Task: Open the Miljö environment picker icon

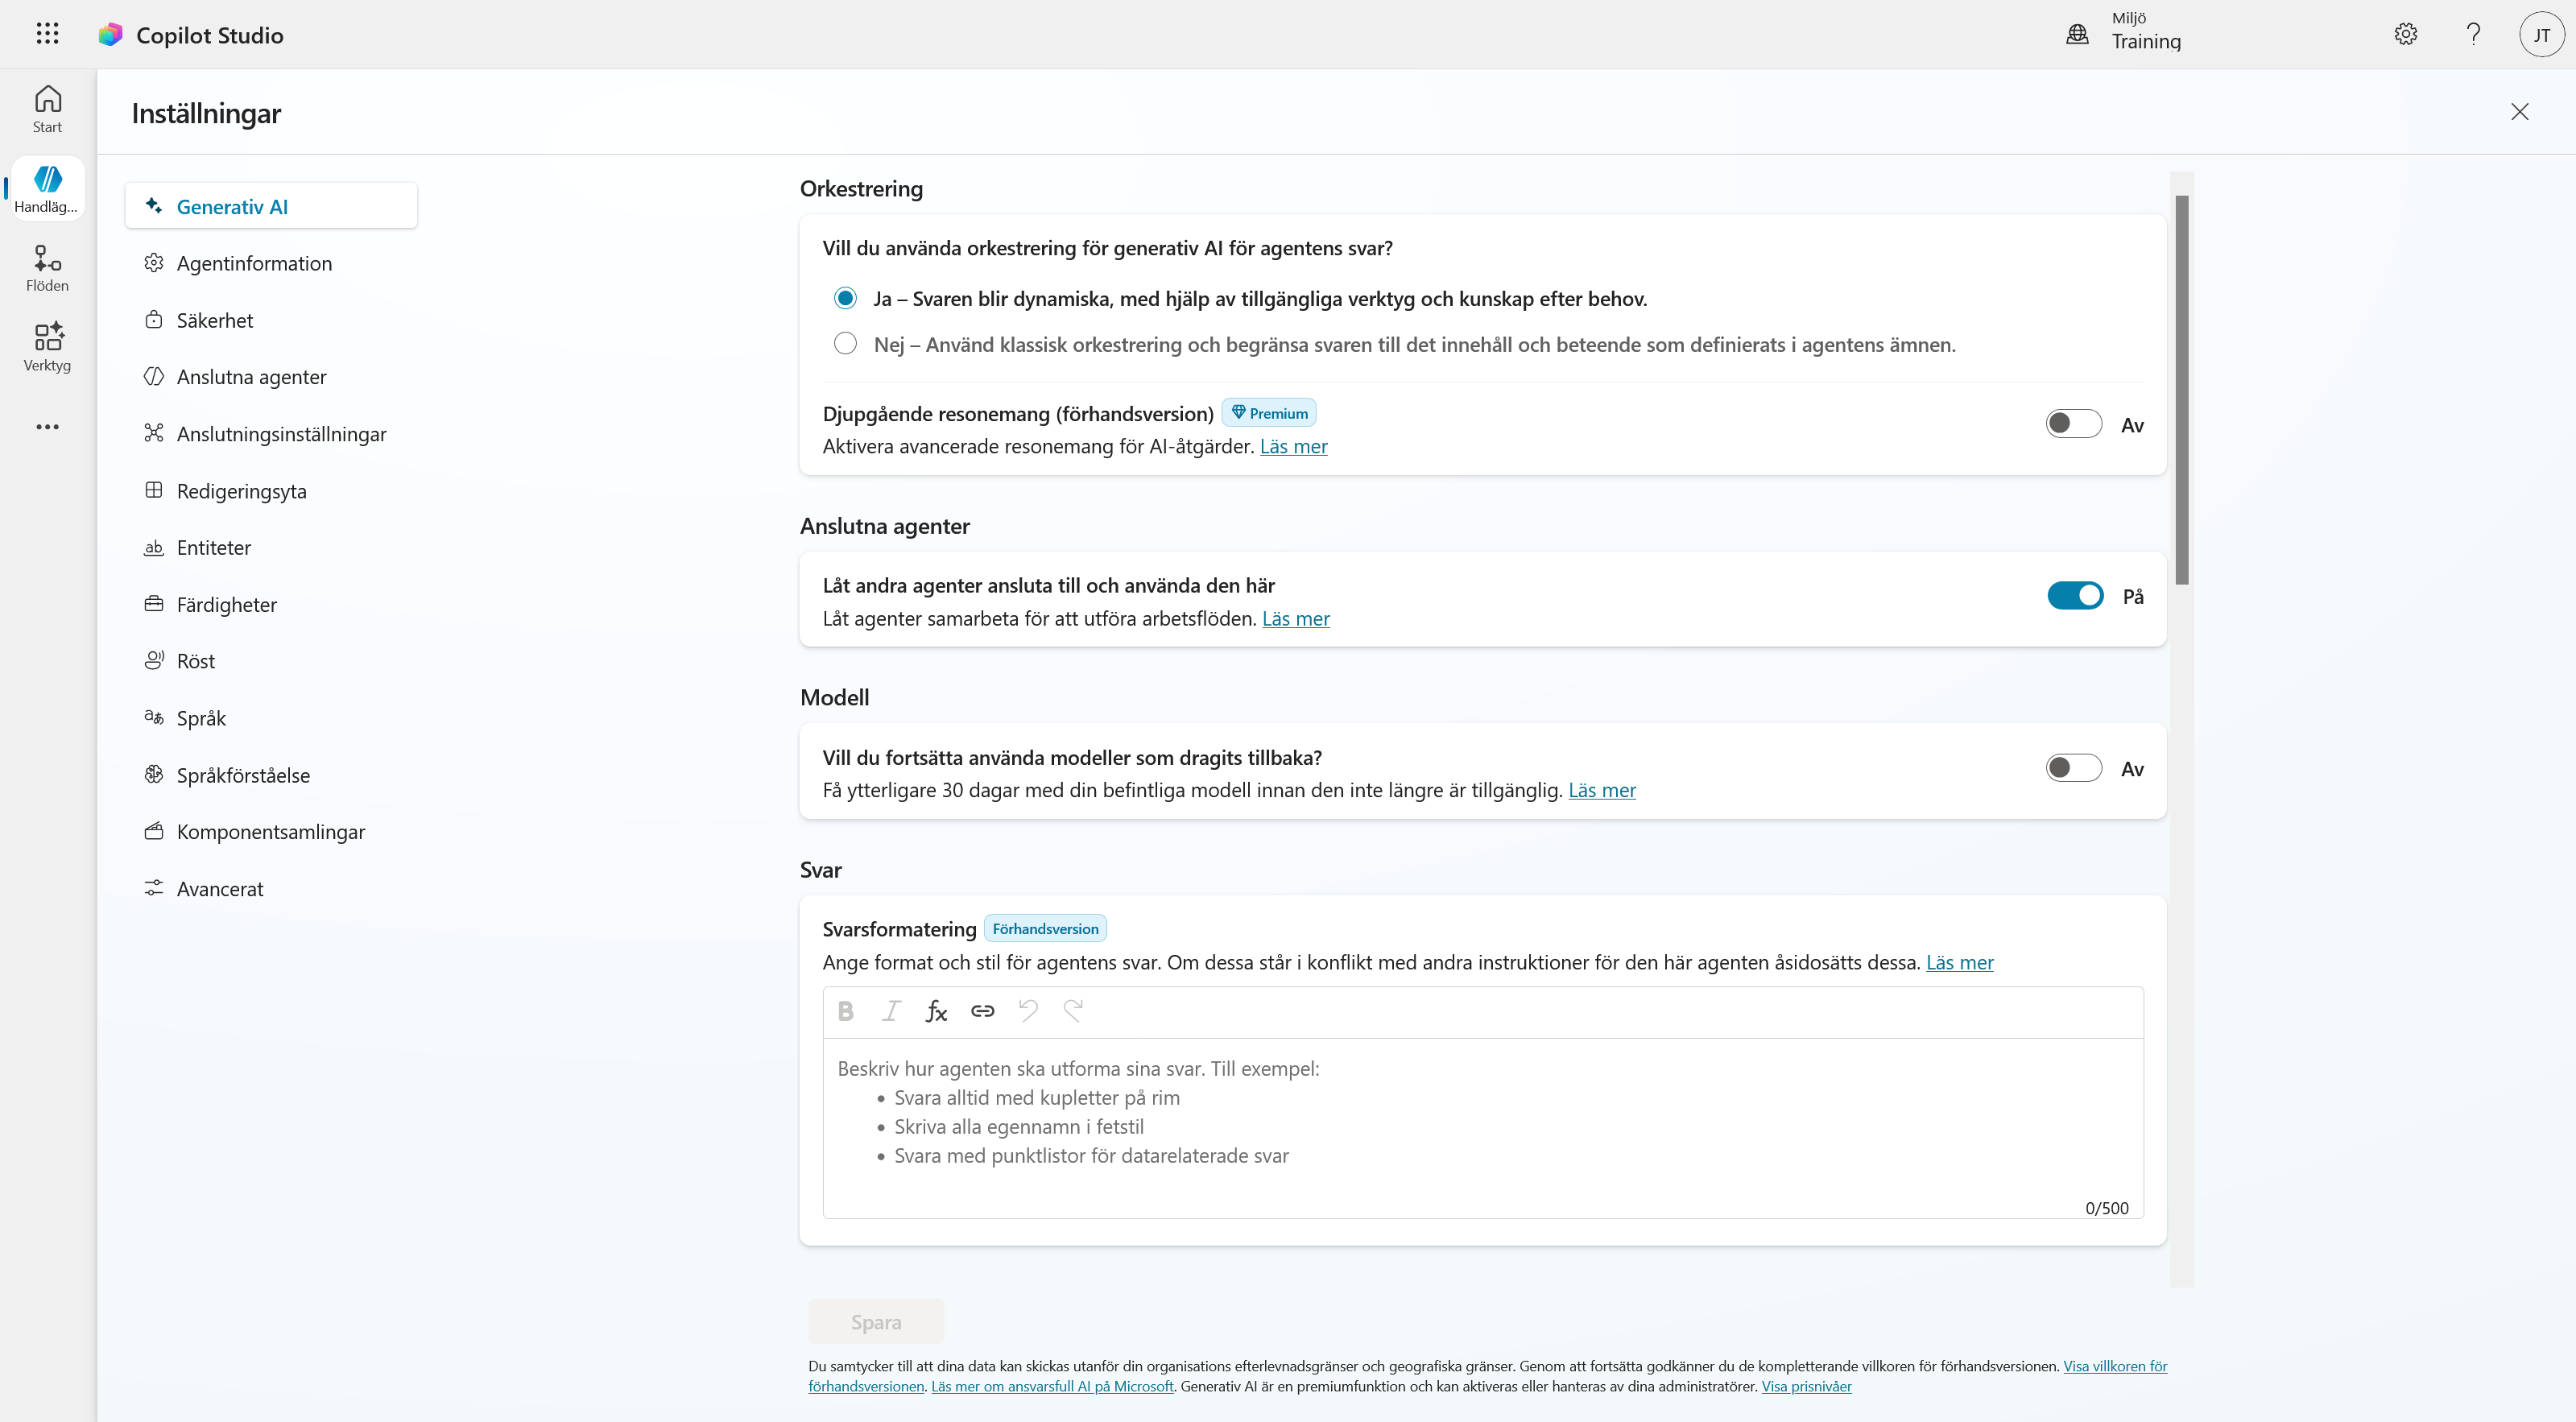Action: tap(2077, 34)
